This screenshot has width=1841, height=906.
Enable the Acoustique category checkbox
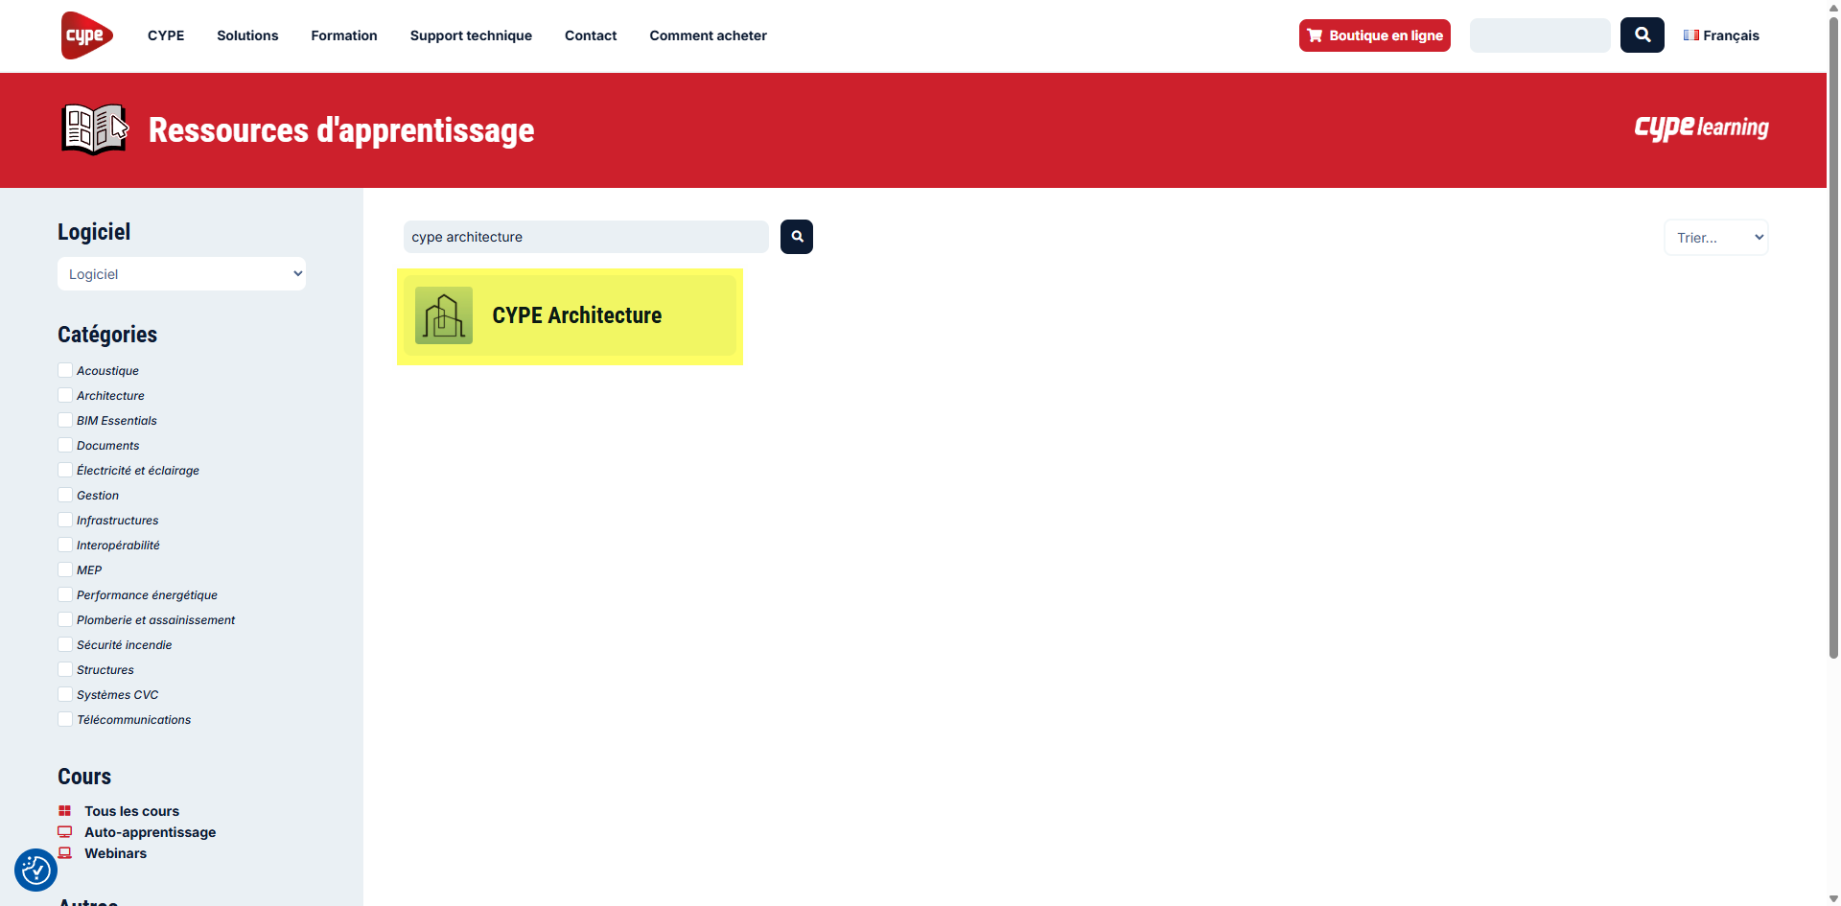coord(65,370)
